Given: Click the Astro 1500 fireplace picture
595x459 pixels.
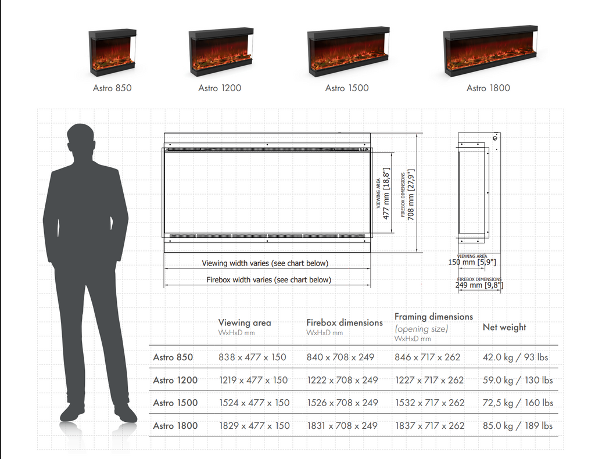Looking at the screenshot, I should pyautogui.click(x=347, y=50).
